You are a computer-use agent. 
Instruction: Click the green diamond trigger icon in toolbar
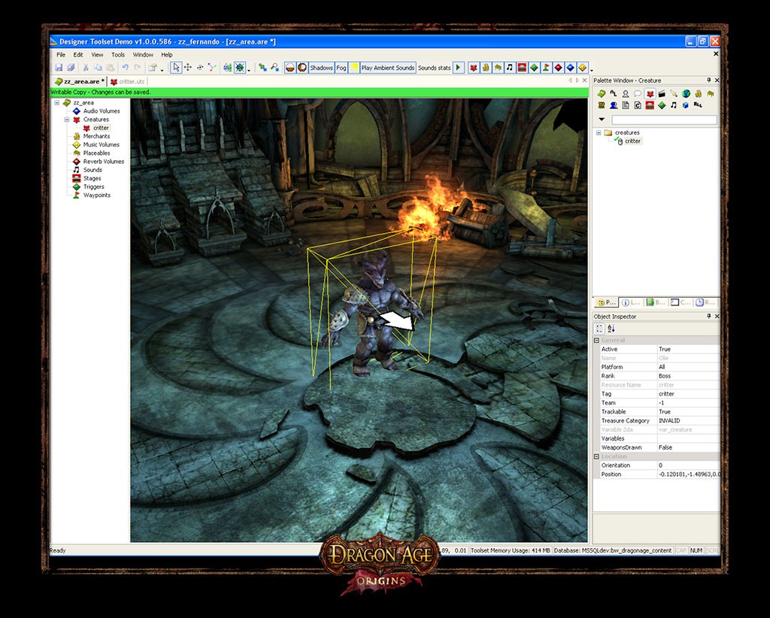(x=535, y=68)
